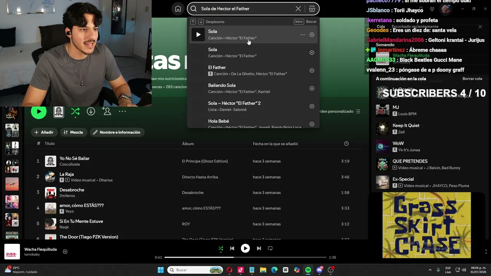Seek within the song progress bar
Screen dimensions: 491x276
coord(245,257)
